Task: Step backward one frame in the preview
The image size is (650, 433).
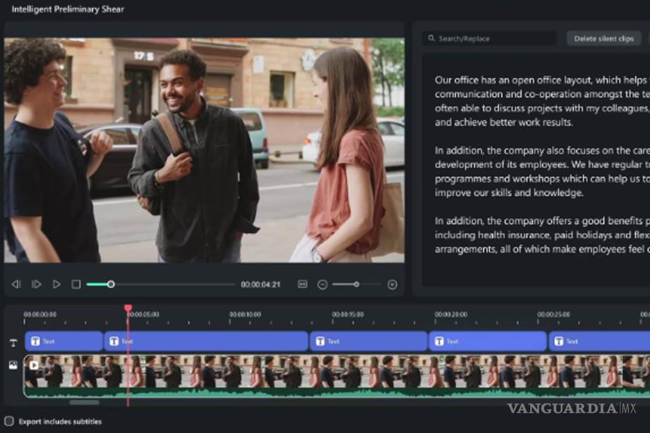Action: [16, 284]
